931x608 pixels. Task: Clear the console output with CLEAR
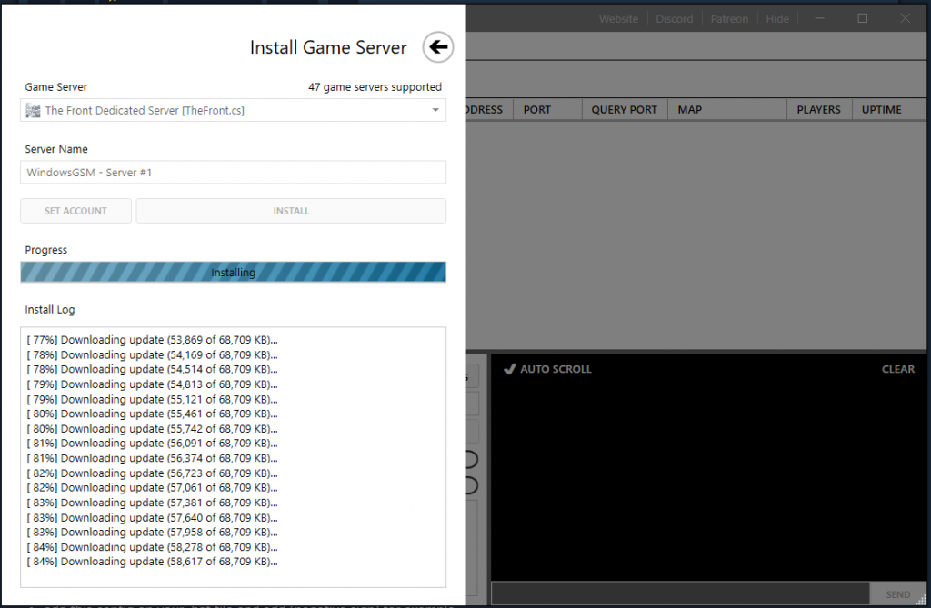pos(897,369)
